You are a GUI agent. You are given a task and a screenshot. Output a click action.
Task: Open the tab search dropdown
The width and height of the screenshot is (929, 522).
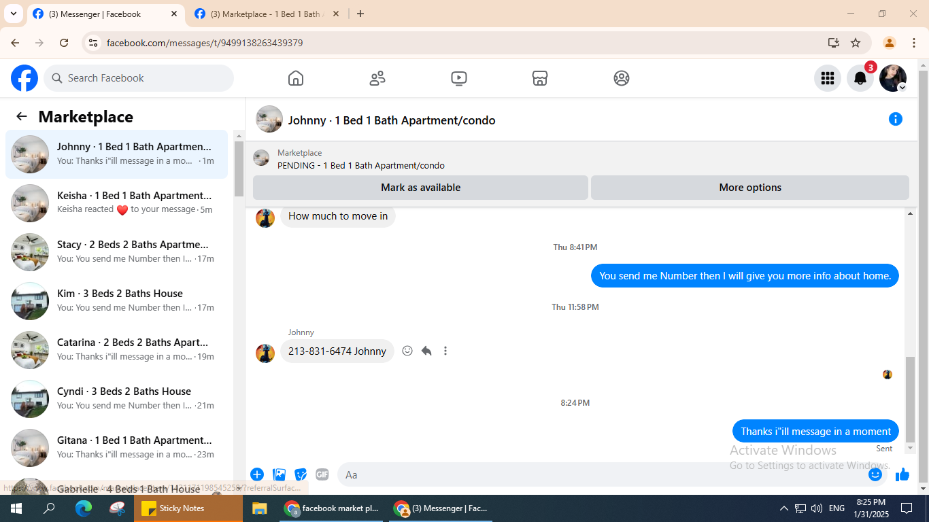tap(13, 14)
